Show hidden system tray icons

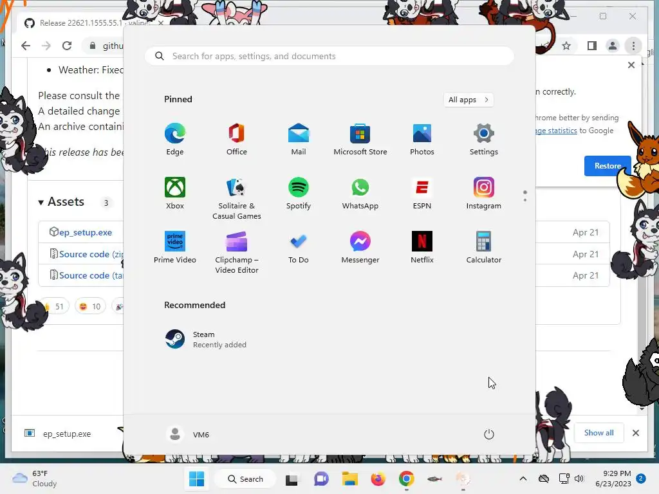click(x=523, y=479)
